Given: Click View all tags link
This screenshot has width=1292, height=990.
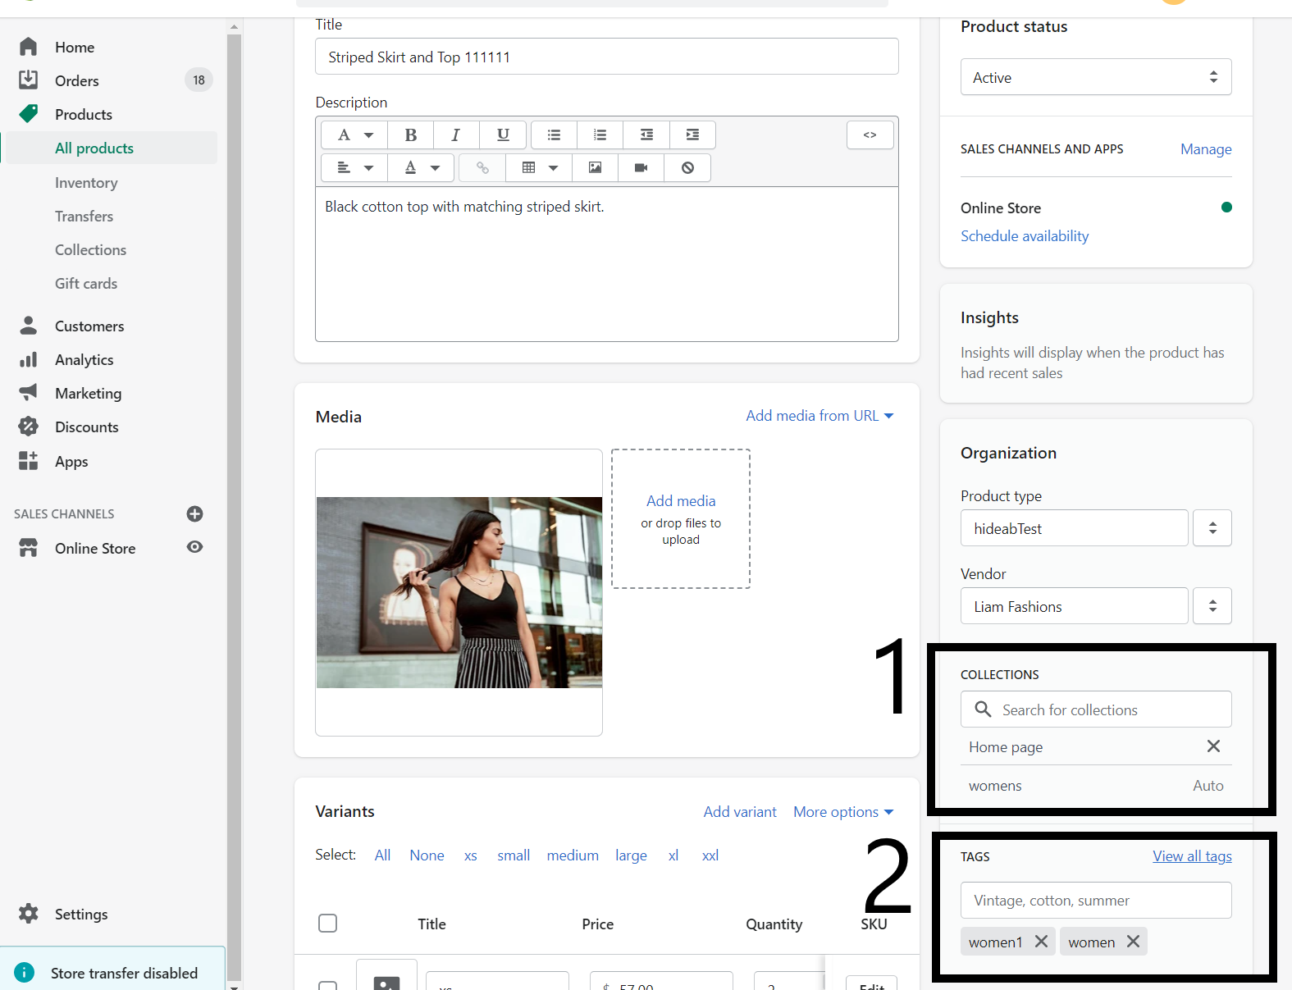Looking at the screenshot, I should coord(1191,856).
